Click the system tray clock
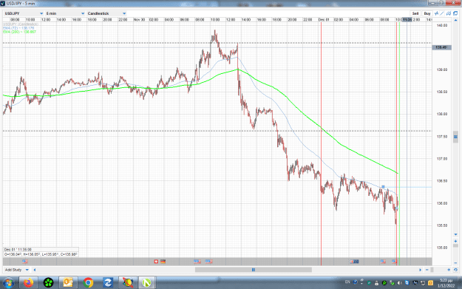The width and height of the screenshot is (462, 289). point(446,283)
